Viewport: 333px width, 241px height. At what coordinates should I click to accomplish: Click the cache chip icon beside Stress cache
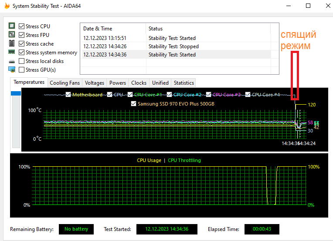(12, 43)
